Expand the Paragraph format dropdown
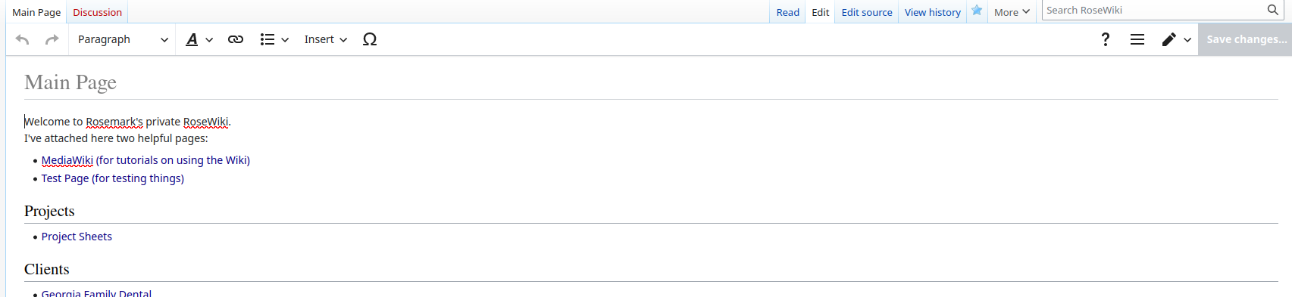Screen dimensions: 1292x297 123,39
